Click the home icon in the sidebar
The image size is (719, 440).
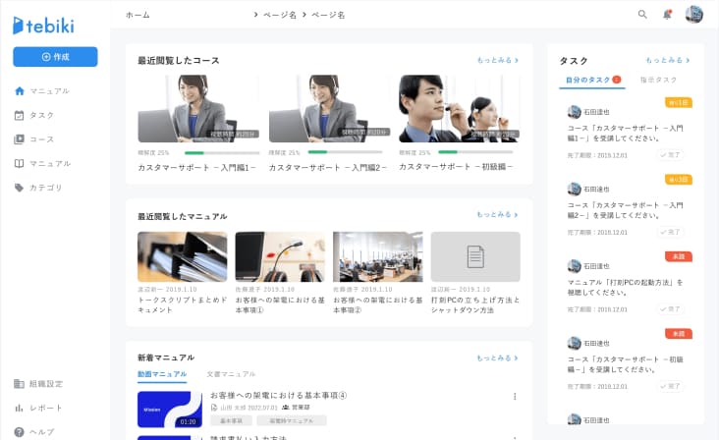point(19,91)
